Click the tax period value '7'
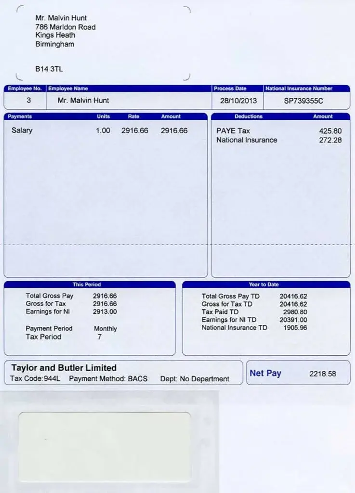The image size is (355, 493). click(x=99, y=337)
